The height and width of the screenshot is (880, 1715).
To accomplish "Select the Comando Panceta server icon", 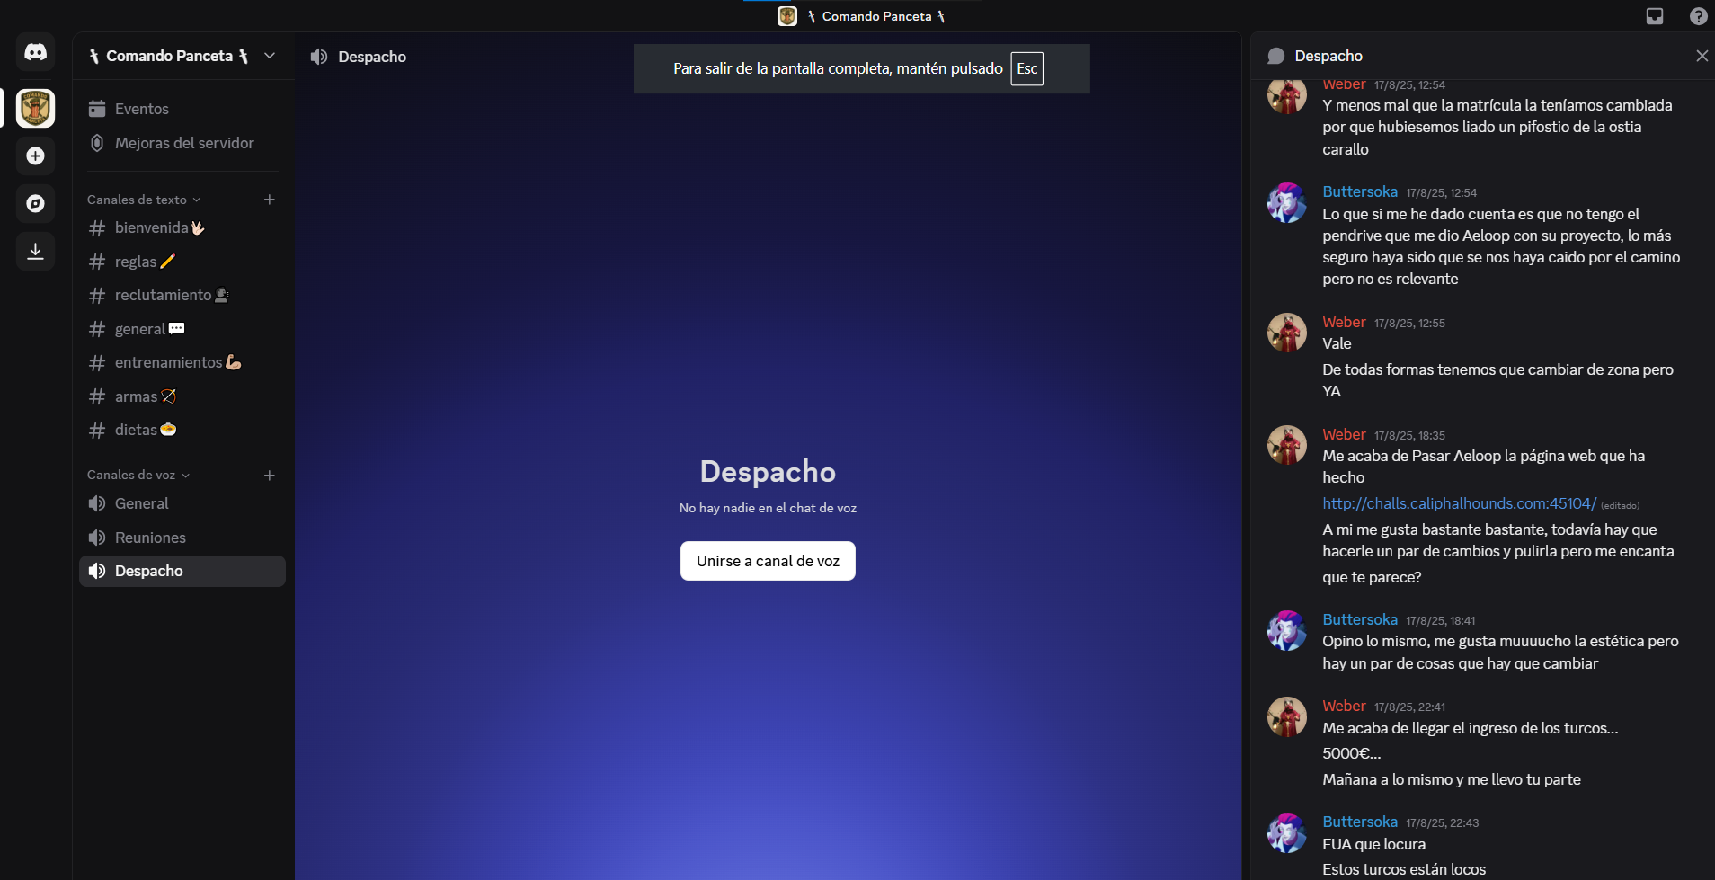I will pos(35,108).
